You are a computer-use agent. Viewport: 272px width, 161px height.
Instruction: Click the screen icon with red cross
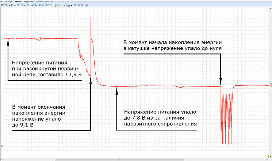[x=28, y=5]
